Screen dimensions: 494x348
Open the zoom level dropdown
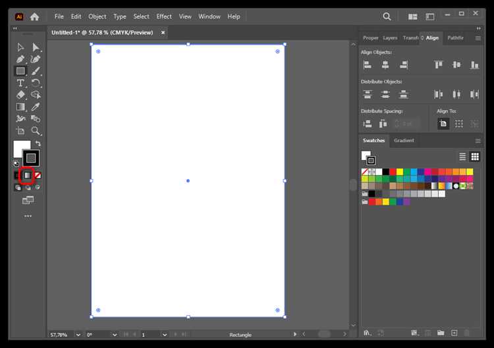pyautogui.click(x=78, y=335)
